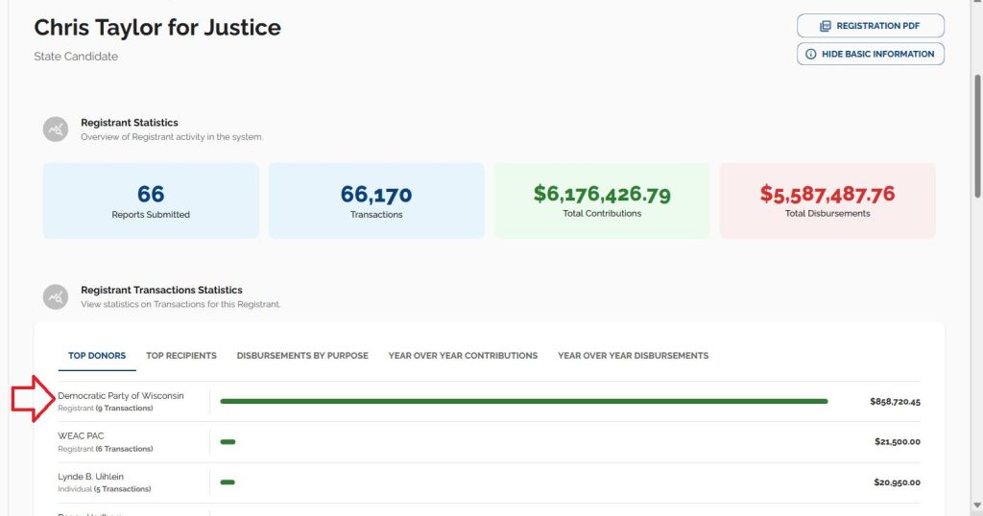Select the red Total Disbursements card

827,200
